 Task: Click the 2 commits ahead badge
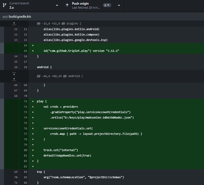tap(107, 5)
